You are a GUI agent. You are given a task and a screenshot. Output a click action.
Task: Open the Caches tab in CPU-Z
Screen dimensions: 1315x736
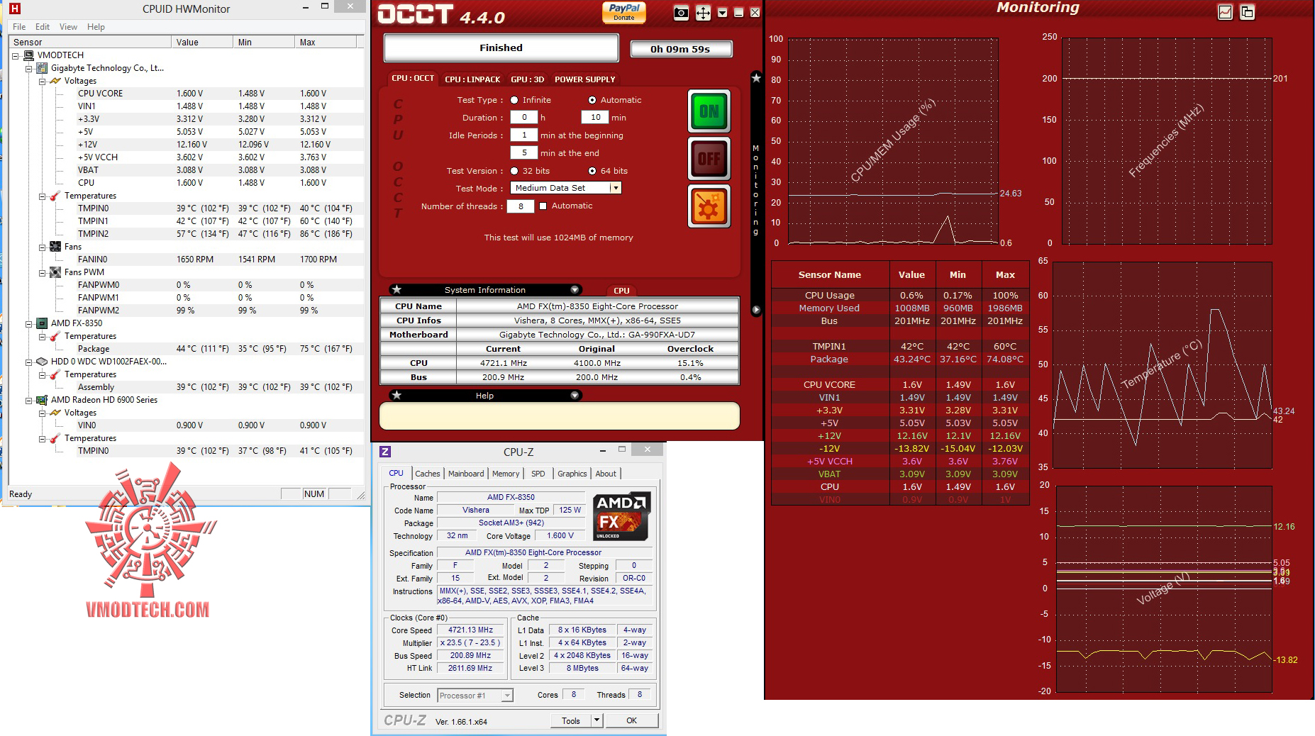[427, 474]
